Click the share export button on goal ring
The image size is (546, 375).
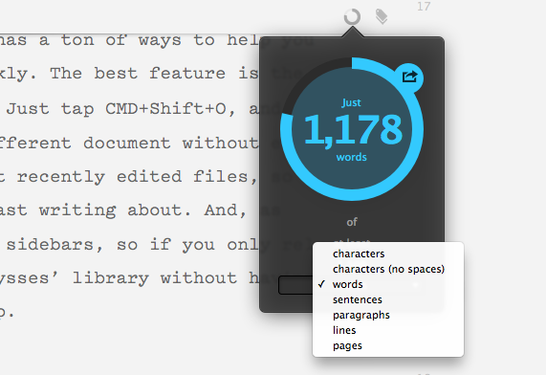tap(409, 77)
